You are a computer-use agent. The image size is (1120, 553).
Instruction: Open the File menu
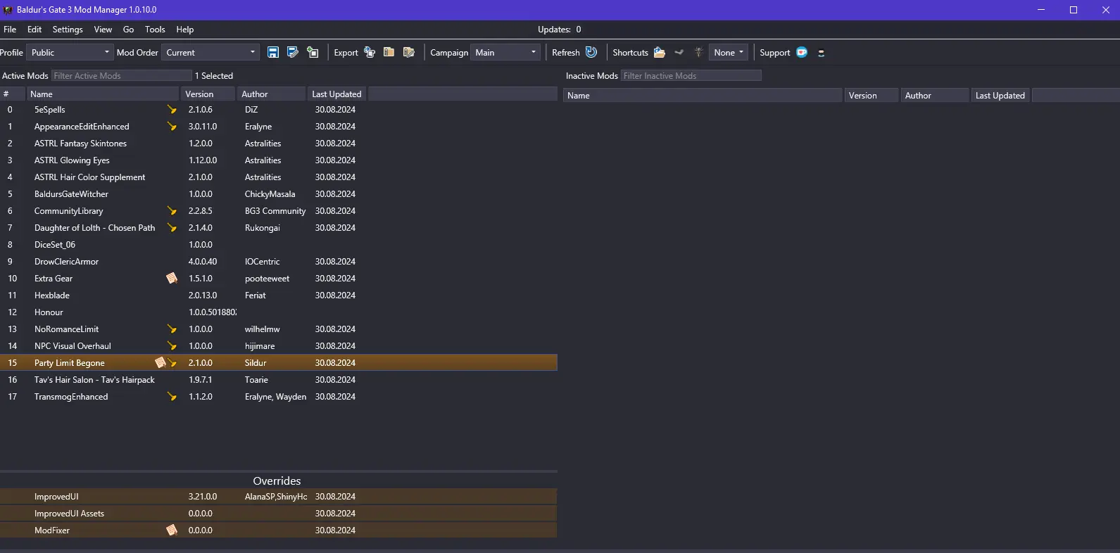tap(10, 30)
